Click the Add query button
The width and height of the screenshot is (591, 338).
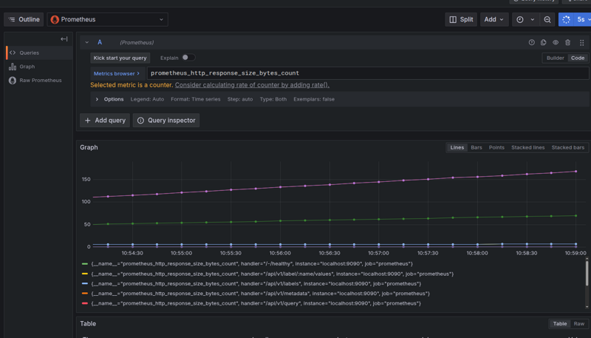coord(105,121)
